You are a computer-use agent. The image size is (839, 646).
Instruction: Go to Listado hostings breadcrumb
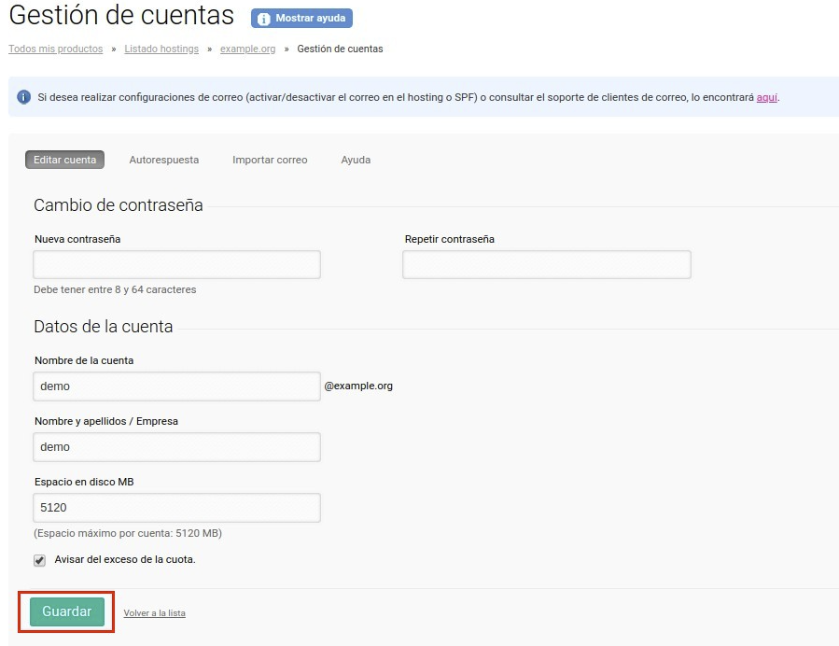click(161, 49)
